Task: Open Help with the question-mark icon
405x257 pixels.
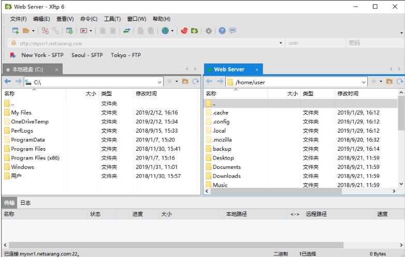Action: (222, 31)
